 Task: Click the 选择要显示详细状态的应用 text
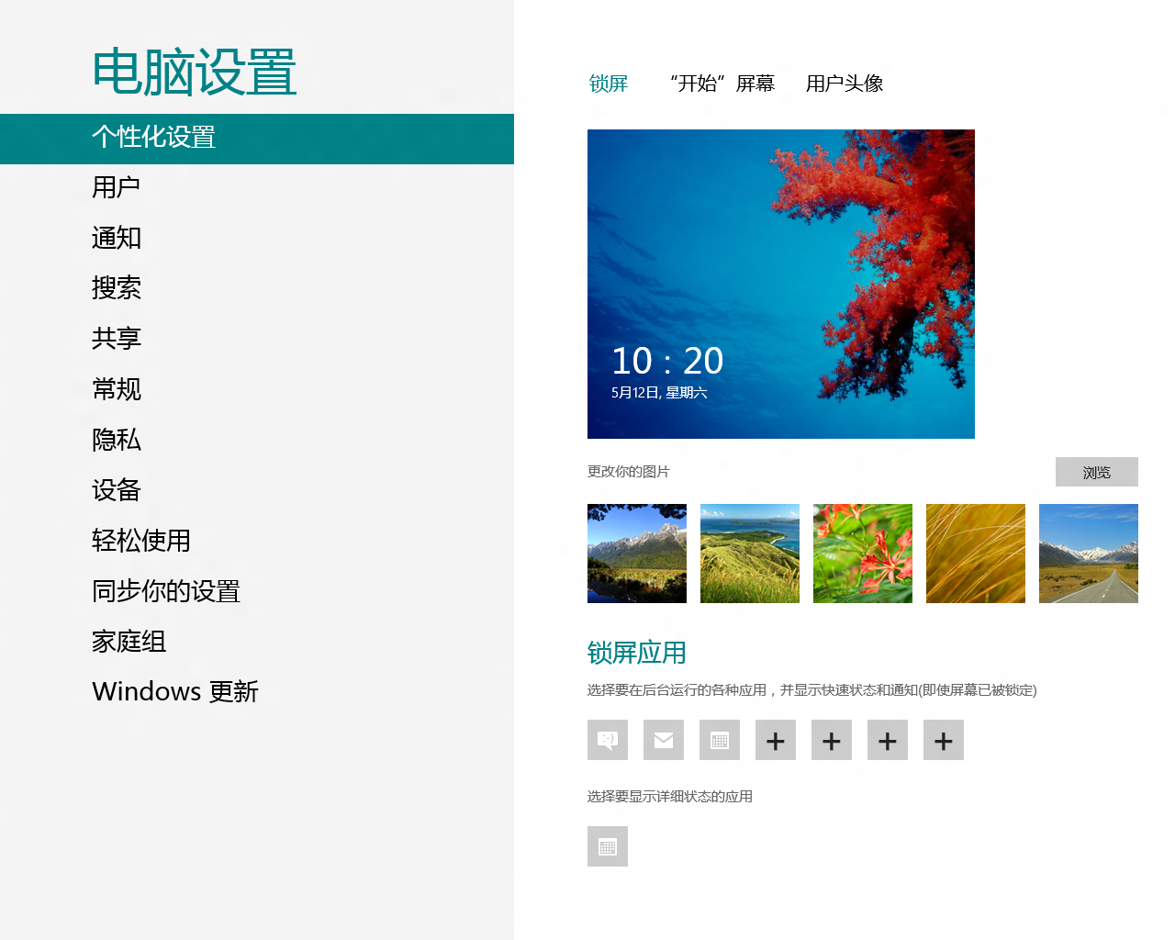[x=670, y=797]
